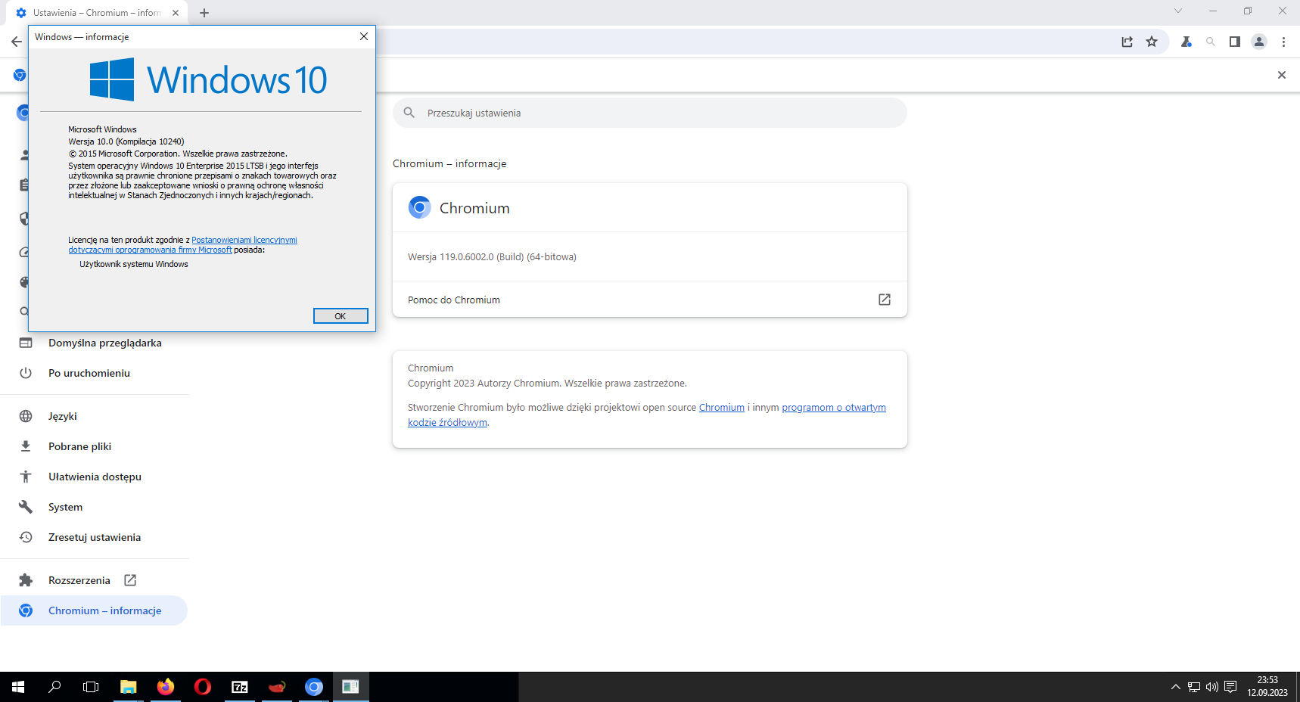Screen dimensions: 1300x702
Task: Click OK in the Windows info dialog
Action: pyautogui.click(x=341, y=316)
